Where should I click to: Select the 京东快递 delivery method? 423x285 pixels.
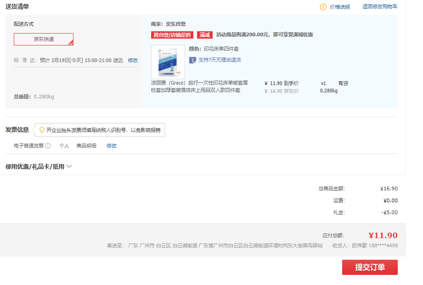tap(44, 39)
